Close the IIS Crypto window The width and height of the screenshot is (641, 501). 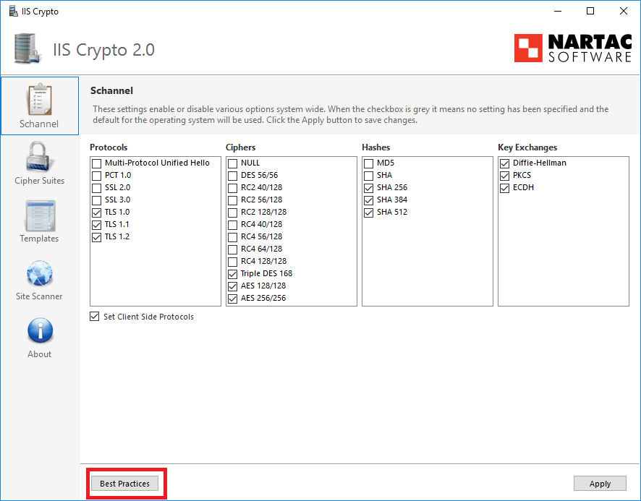tap(624, 11)
